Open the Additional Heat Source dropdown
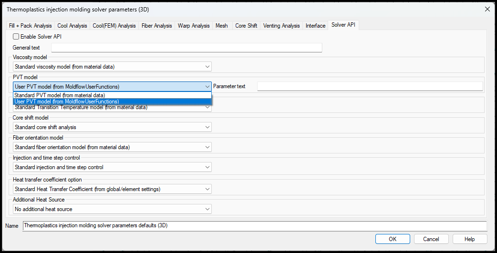 click(112, 209)
